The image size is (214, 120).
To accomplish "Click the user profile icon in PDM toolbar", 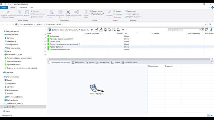I will (211, 30).
